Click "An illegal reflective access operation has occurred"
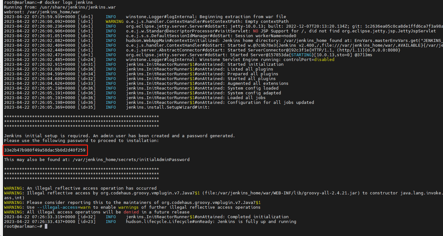Image resolution: width=443 pixels, height=236 pixels. 91,188
